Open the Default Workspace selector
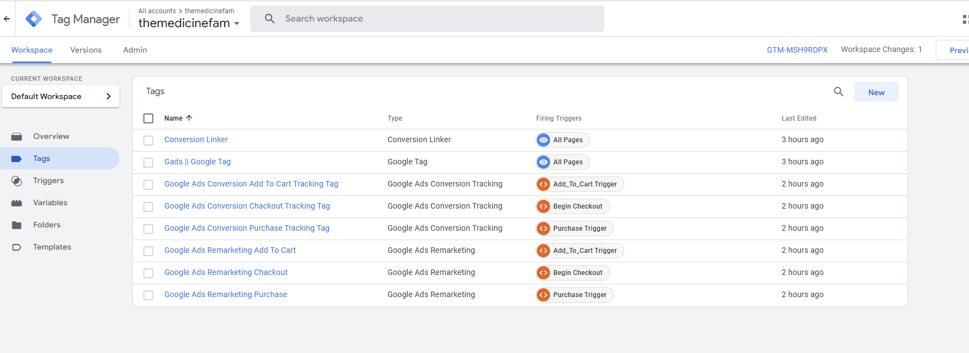This screenshot has width=969, height=353. coord(61,96)
